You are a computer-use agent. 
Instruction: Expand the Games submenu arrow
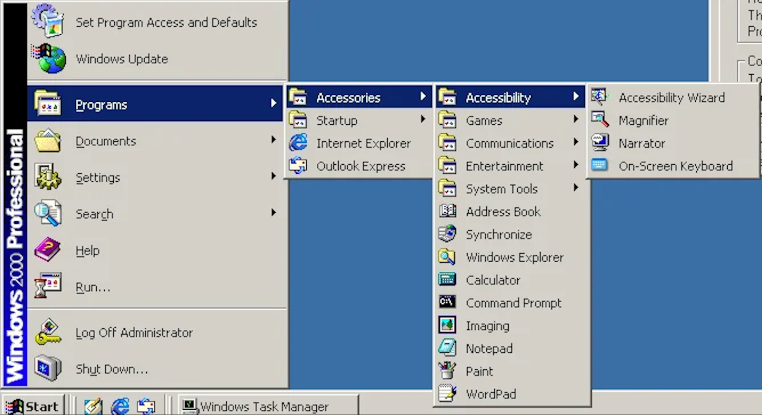pyautogui.click(x=576, y=119)
